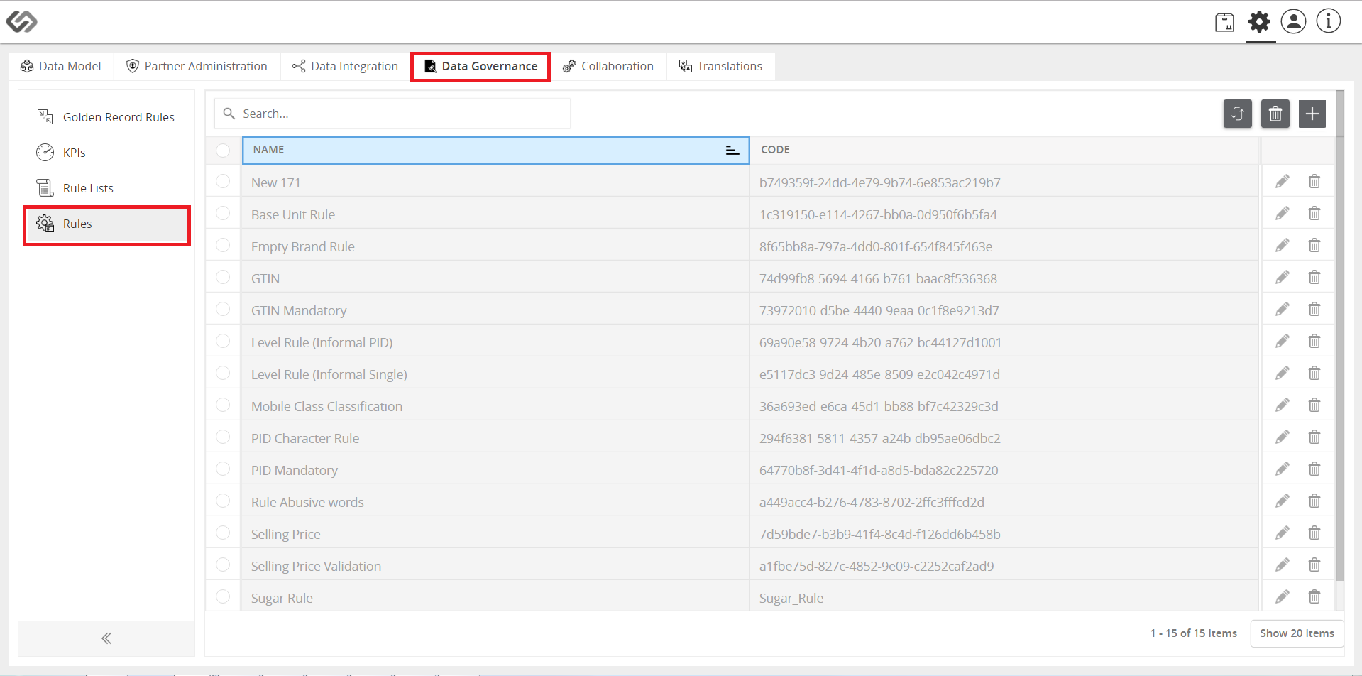Click the PID Character Rule name
The width and height of the screenshot is (1362, 676).
tap(305, 438)
